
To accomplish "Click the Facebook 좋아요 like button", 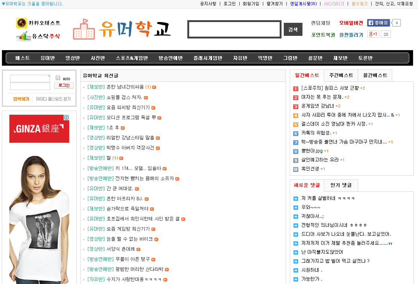I will [x=378, y=23].
